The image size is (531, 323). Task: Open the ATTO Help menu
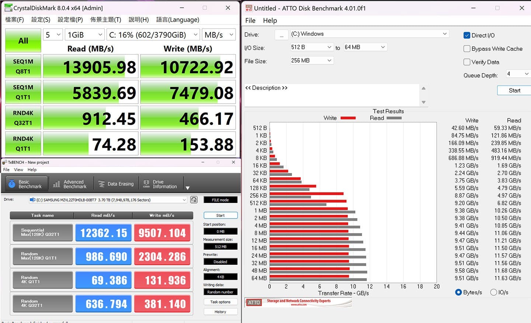270,21
